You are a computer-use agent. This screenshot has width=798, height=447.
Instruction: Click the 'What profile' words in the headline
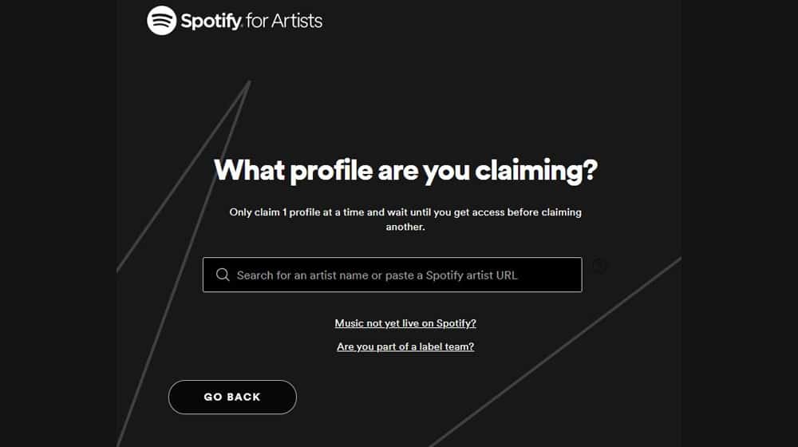(x=294, y=170)
